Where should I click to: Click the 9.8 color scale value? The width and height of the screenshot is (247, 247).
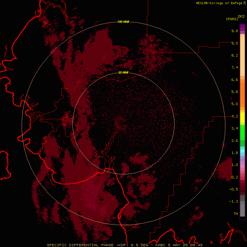point(235,31)
